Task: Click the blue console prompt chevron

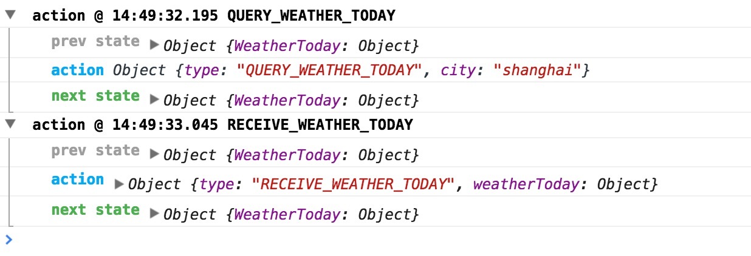Action: [x=9, y=240]
